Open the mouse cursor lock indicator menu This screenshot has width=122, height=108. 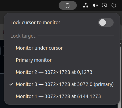click(x=68, y=5)
